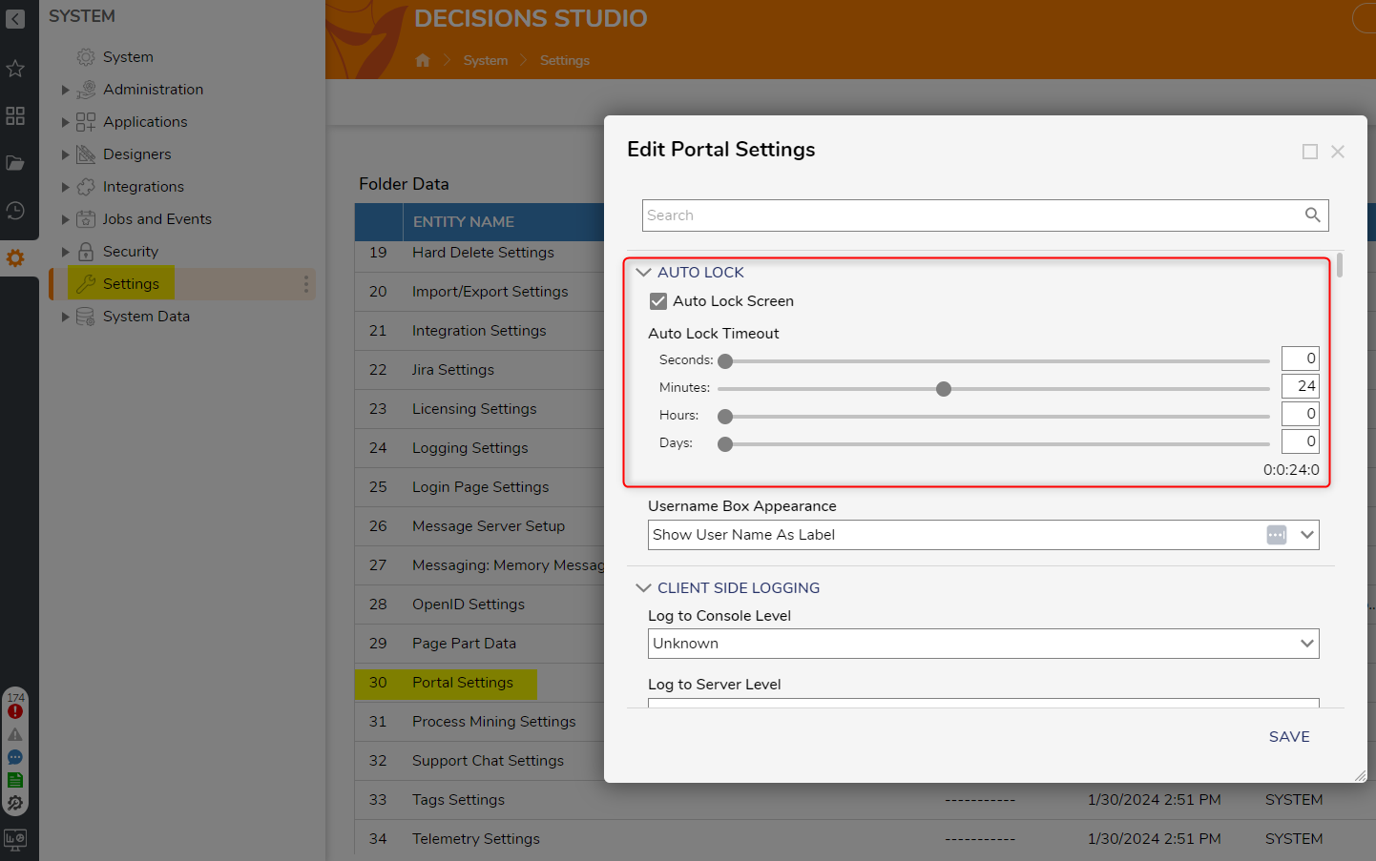This screenshot has width=1376, height=861.
Task: Open the Username Box Appearance dropdown arrow
Action: [1307, 535]
